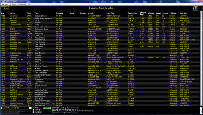Select the Astana origin cell

click(x=37, y=25)
